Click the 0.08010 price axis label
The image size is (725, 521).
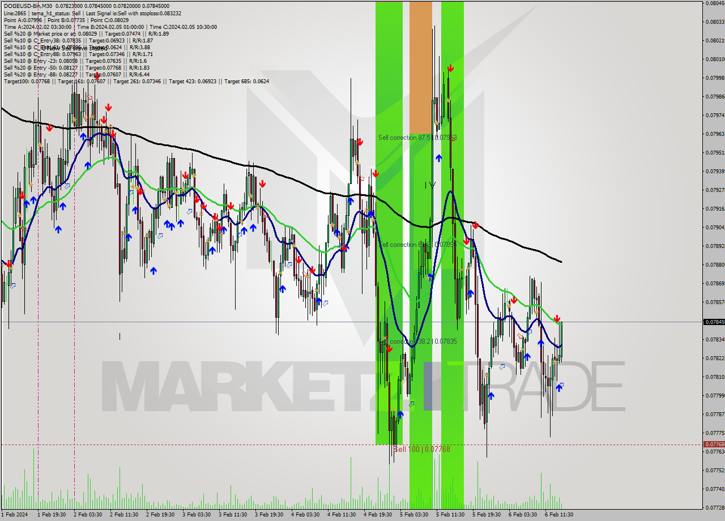click(x=714, y=59)
